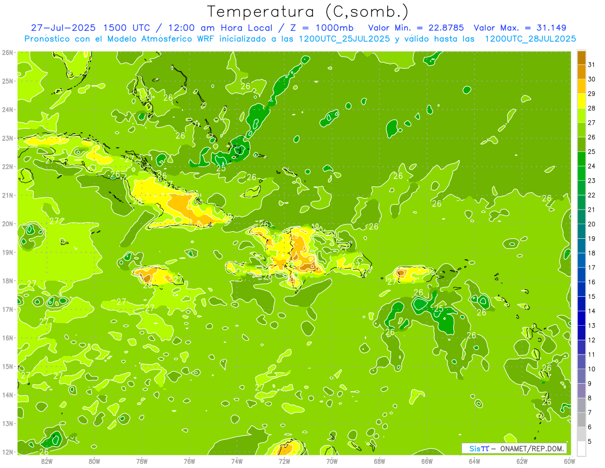Click the 19N latitude axis label
The width and height of the screenshot is (605, 468).
[x=8, y=252]
